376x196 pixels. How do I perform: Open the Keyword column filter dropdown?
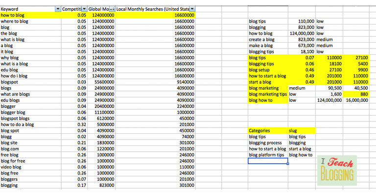[58, 9]
